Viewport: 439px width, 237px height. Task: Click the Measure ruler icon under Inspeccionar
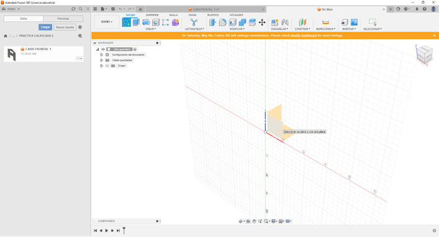pos(325,22)
